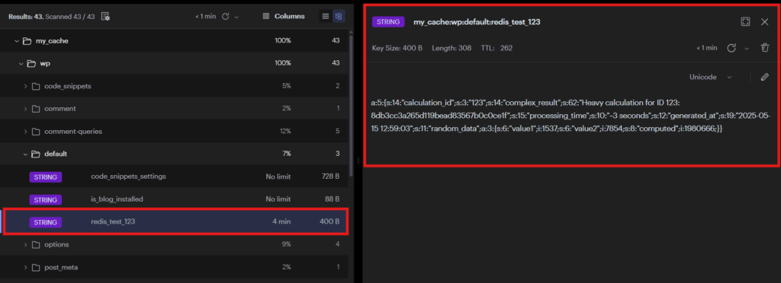Select the is_blog_installed key
781x283 pixels.
tap(175, 199)
